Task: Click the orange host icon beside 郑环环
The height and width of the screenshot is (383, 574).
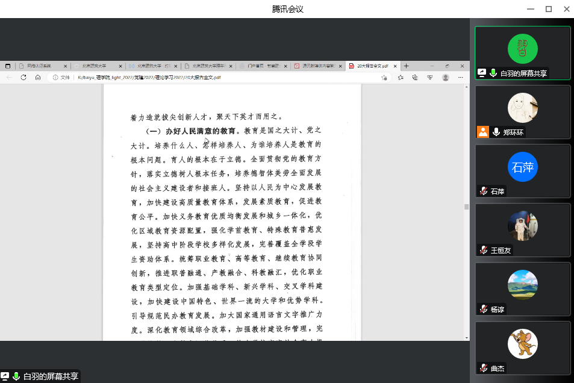Action: click(x=483, y=132)
